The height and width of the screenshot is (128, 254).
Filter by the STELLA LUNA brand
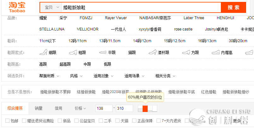(x=52, y=29)
